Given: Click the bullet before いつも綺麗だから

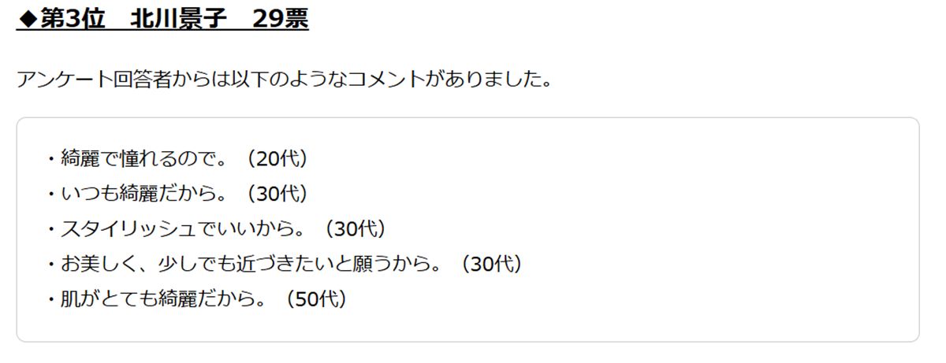Looking at the screenshot, I should pos(51,194).
